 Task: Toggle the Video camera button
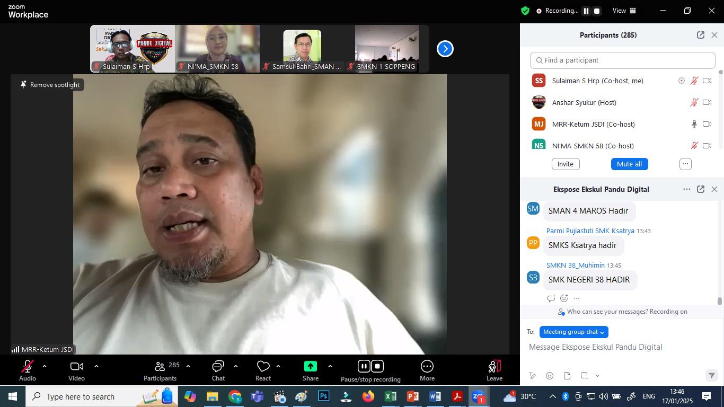tap(77, 367)
